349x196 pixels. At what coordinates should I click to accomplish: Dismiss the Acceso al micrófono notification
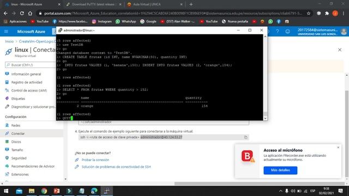point(338,148)
